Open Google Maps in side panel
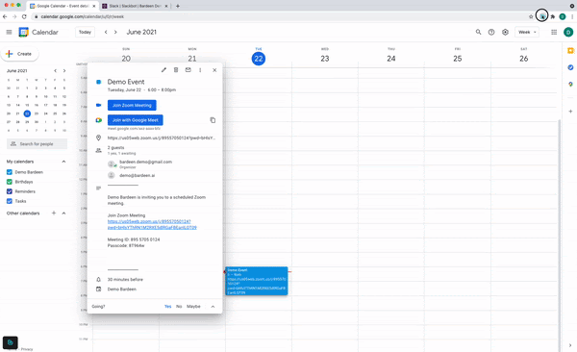577x352 pixels. click(570, 85)
